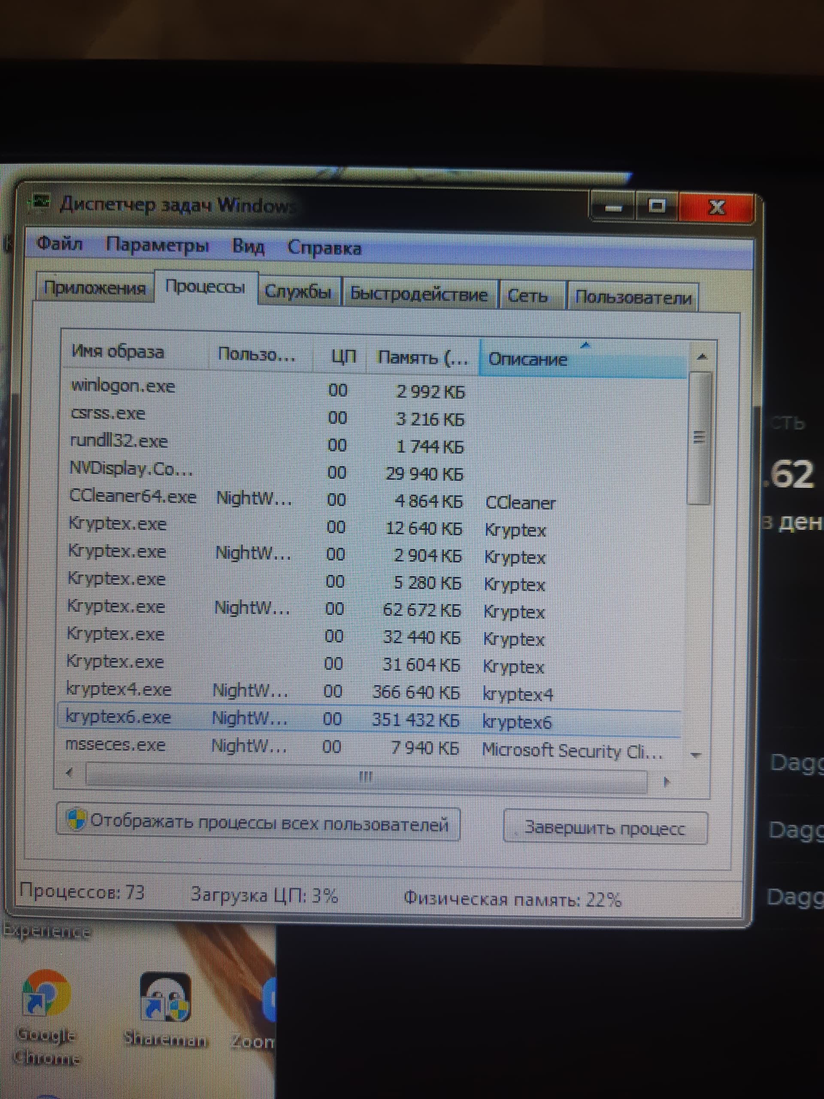This screenshot has width=824, height=1099.
Task: Click the vertical scrollbar thumb
Action: pyautogui.click(x=700, y=437)
